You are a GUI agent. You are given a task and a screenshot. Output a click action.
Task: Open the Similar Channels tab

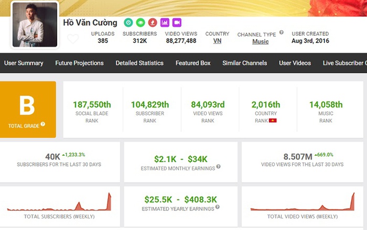tap(245, 63)
